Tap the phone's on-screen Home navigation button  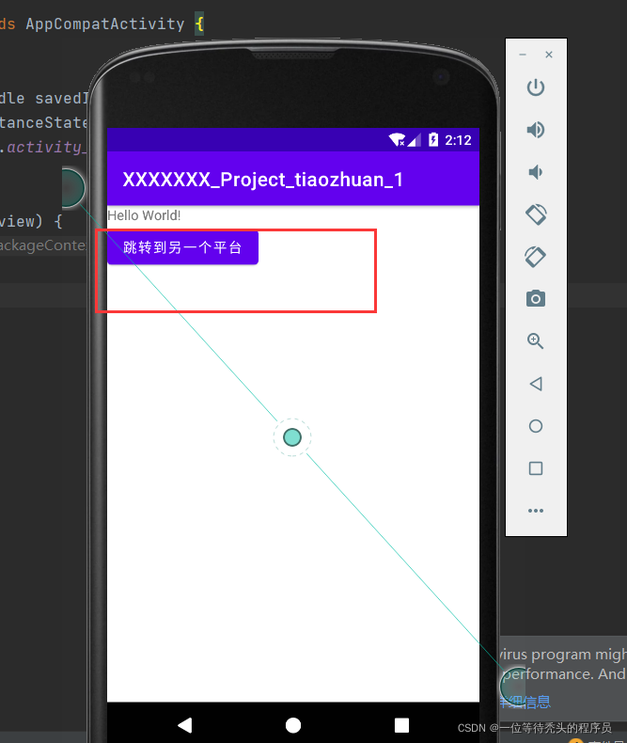(293, 725)
